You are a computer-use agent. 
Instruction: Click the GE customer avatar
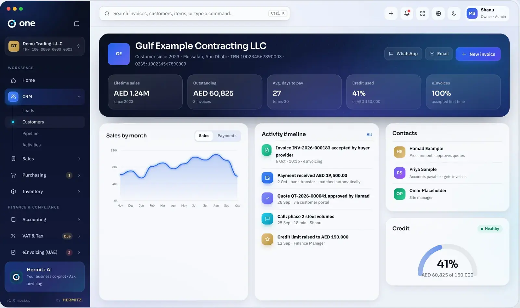[x=119, y=54]
